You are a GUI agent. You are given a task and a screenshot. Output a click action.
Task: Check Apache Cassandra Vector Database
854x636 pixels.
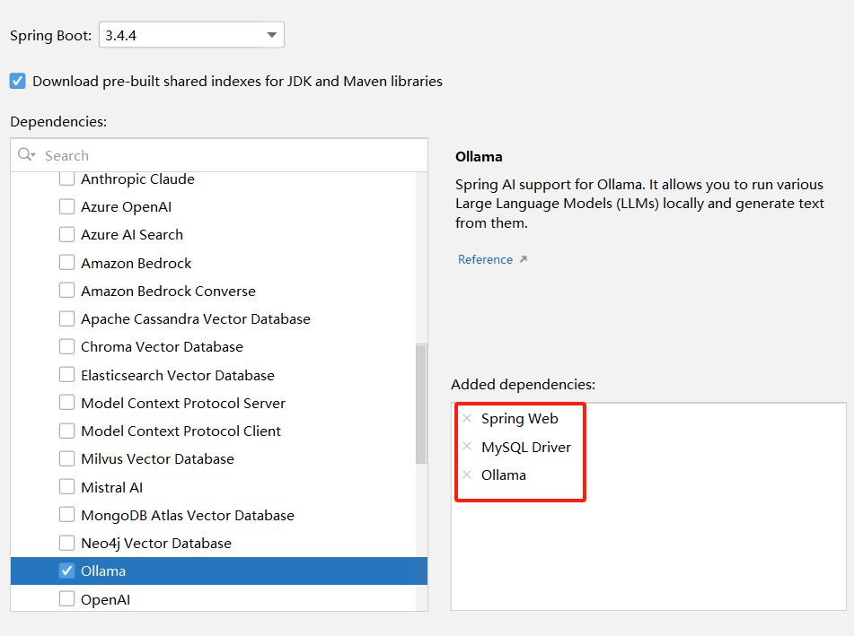click(66, 318)
